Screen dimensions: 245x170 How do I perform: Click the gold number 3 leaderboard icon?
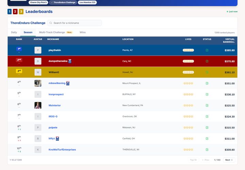pos(21,12)
